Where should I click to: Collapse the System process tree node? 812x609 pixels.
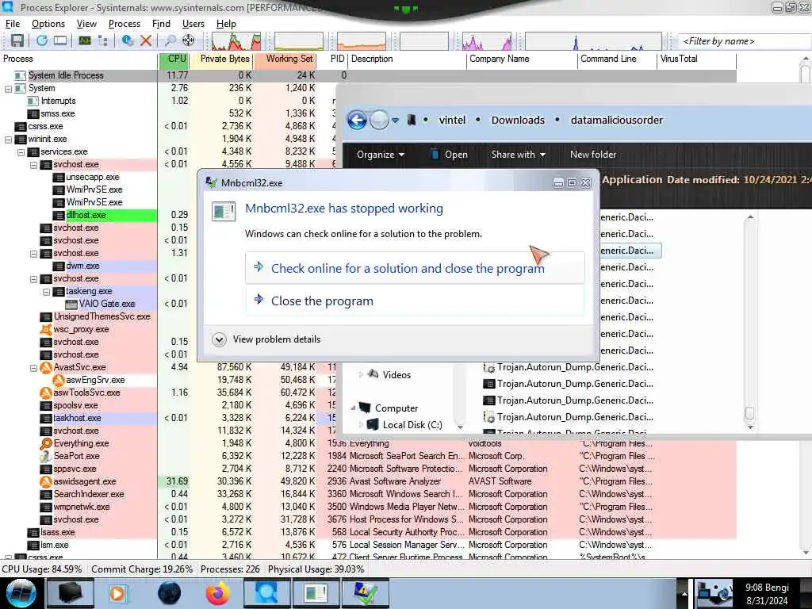pos(8,89)
